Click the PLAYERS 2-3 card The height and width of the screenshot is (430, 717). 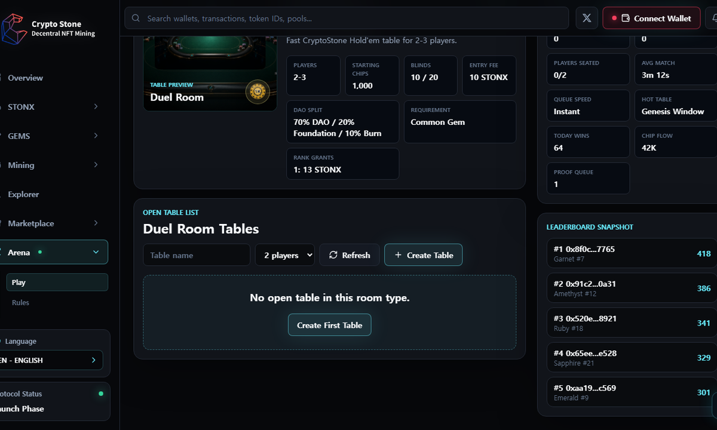(314, 76)
